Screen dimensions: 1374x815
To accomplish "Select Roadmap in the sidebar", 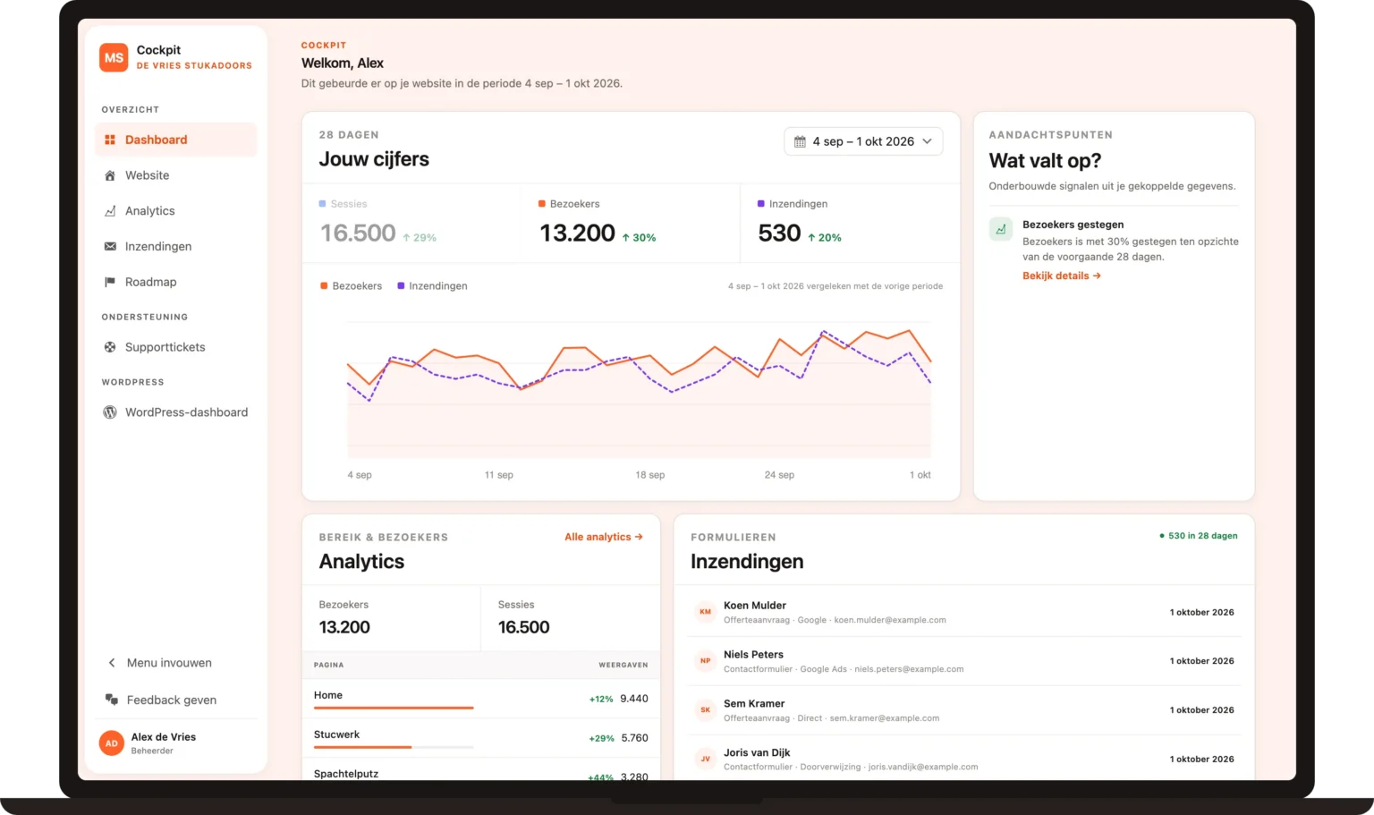I will [175, 282].
